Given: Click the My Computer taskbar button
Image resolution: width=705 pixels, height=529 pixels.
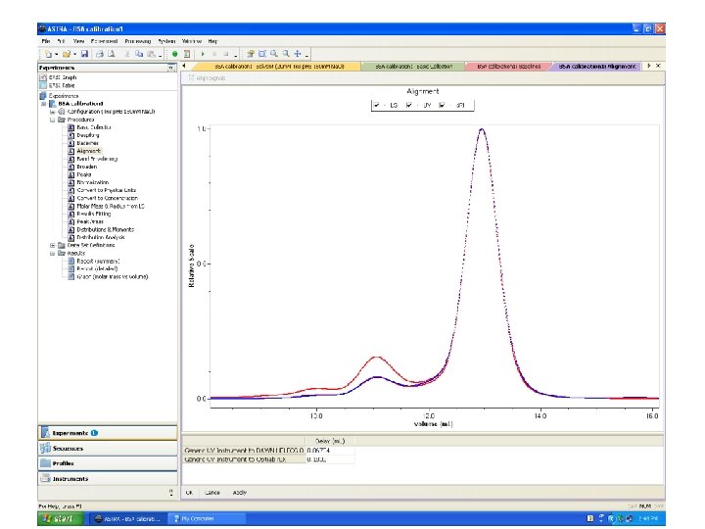Looking at the screenshot, I should pyautogui.click(x=206, y=518).
